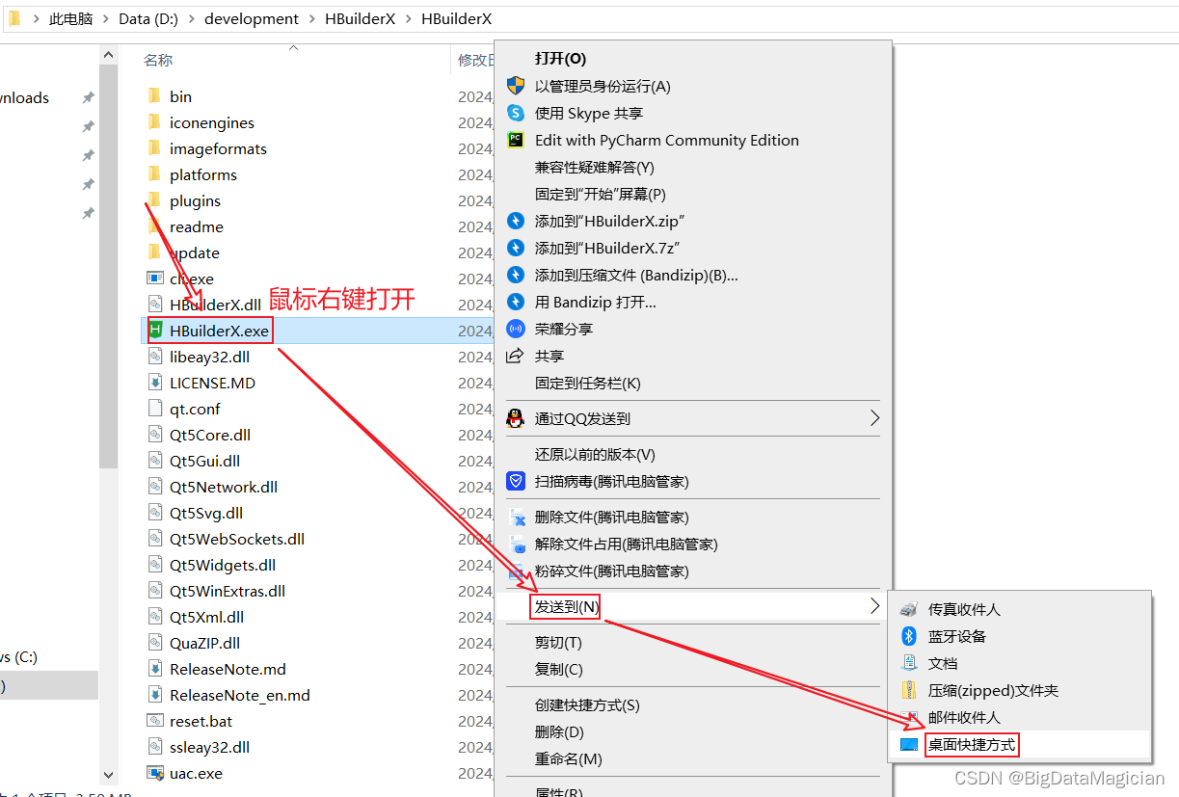Click the imageformats folder icon
1179x797 pixels.
click(x=154, y=148)
